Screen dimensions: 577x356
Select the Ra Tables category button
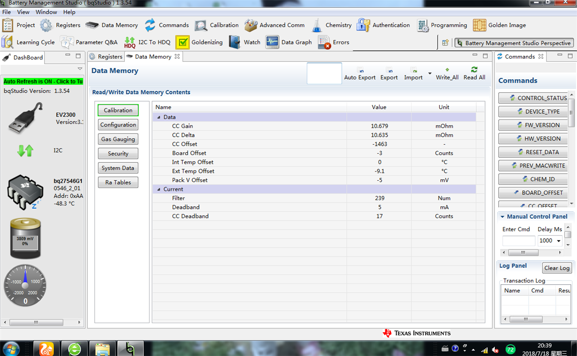(x=118, y=183)
